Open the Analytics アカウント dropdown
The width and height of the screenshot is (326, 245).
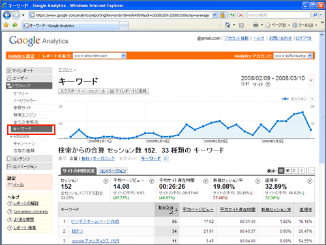pyautogui.click(x=310, y=56)
